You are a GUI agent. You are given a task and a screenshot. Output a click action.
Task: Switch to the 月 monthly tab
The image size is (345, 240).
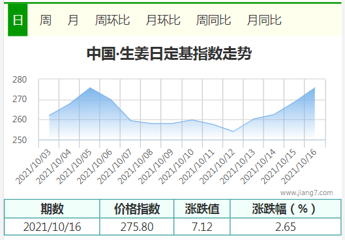point(73,20)
